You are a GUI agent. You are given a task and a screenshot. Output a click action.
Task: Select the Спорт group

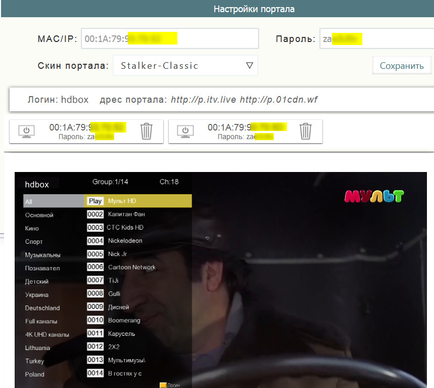pos(34,242)
